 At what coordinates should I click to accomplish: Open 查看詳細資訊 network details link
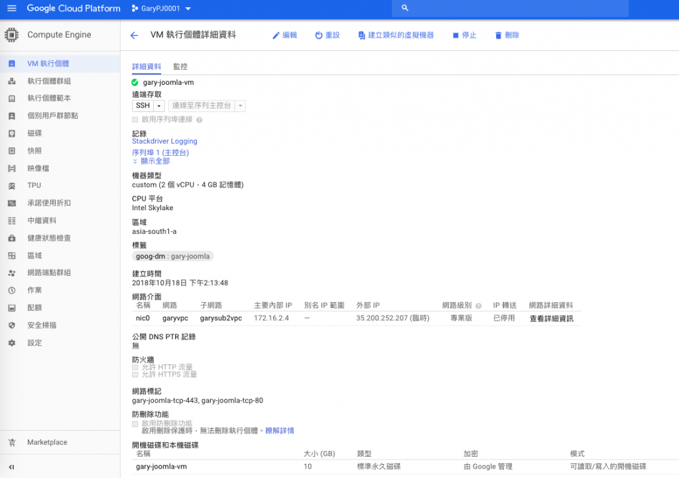[x=551, y=319]
